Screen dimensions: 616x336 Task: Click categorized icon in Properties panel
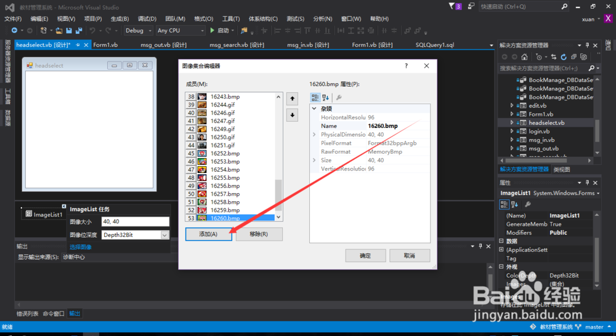click(x=504, y=204)
